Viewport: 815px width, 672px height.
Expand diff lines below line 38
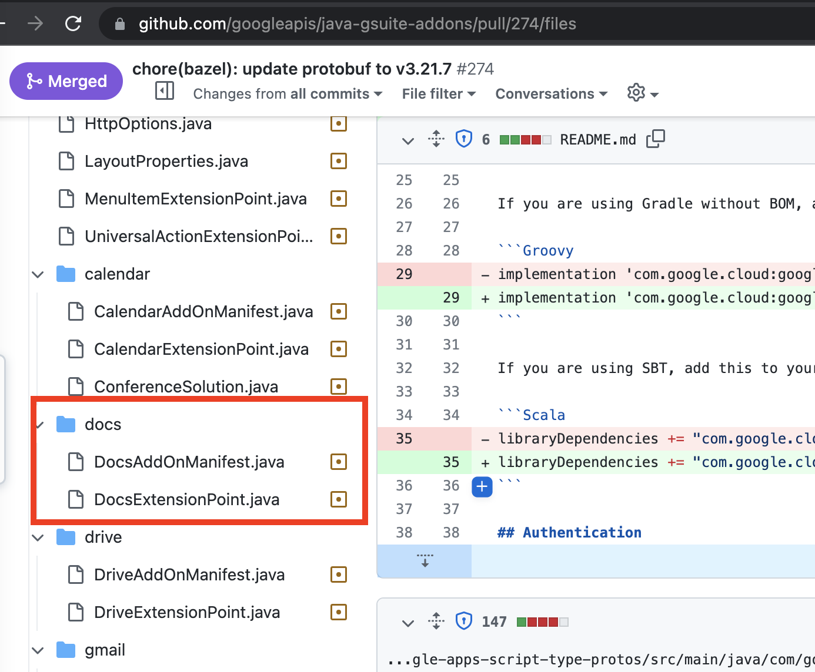point(425,560)
